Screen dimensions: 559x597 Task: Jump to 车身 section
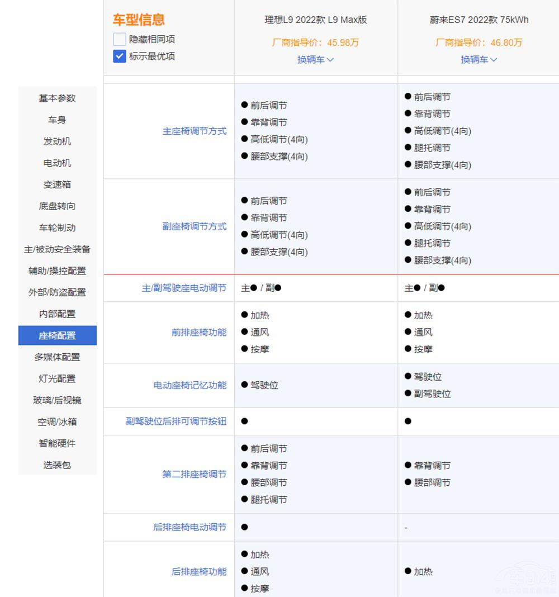point(57,120)
